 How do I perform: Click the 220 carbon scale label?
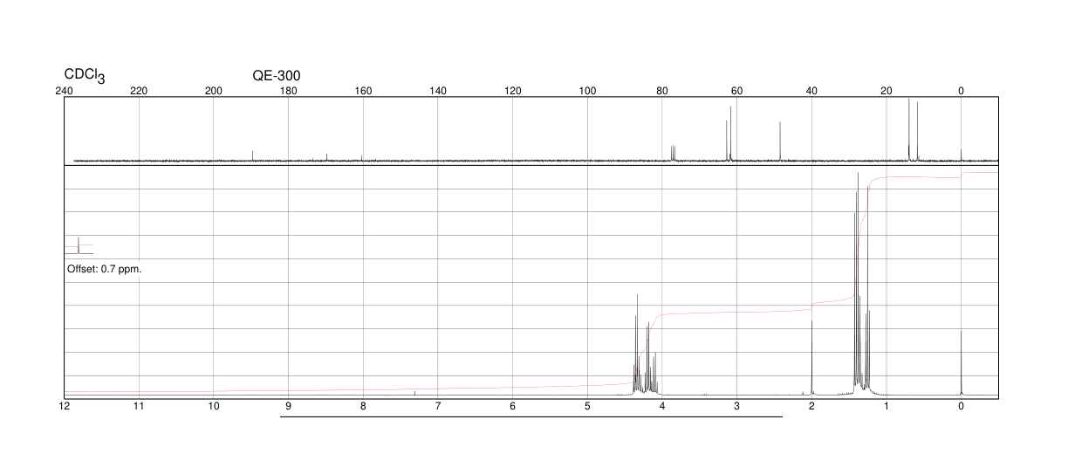[x=139, y=91]
